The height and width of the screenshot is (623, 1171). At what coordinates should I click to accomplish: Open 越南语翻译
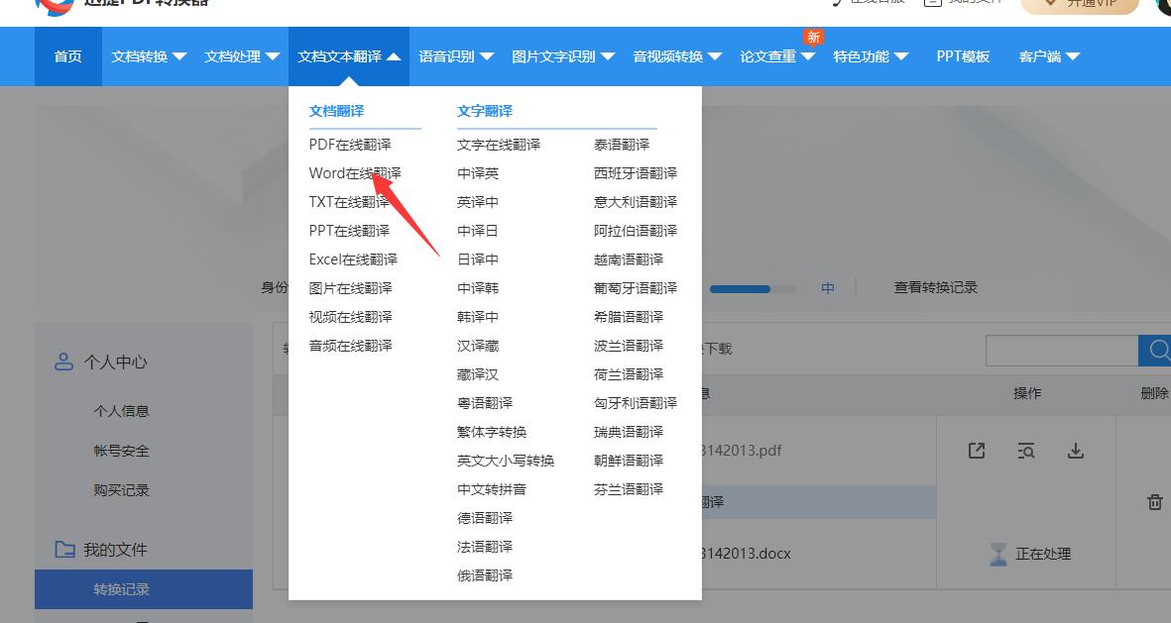pyautogui.click(x=629, y=260)
